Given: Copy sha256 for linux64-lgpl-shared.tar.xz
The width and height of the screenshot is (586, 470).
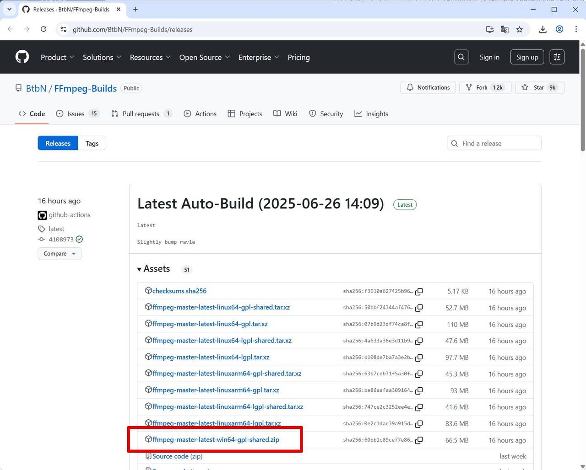Looking at the screenshot, I should (x=419, y=341).
